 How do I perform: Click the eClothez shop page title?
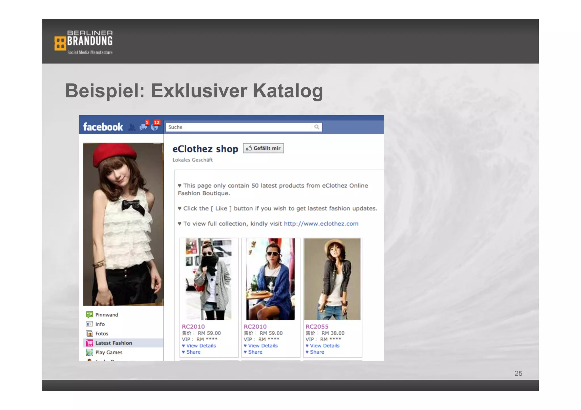pyautogui.click(x=205, y=149)
